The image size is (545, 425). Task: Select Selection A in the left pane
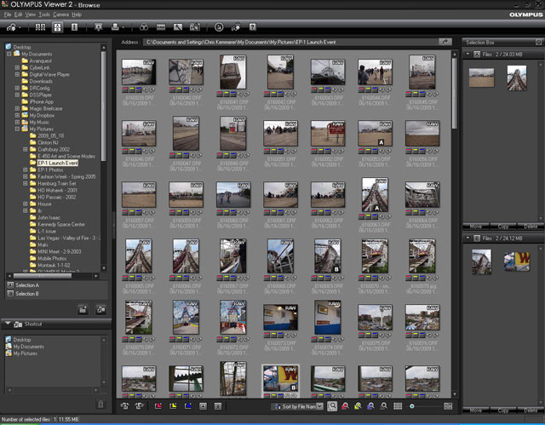pos(23,285)
